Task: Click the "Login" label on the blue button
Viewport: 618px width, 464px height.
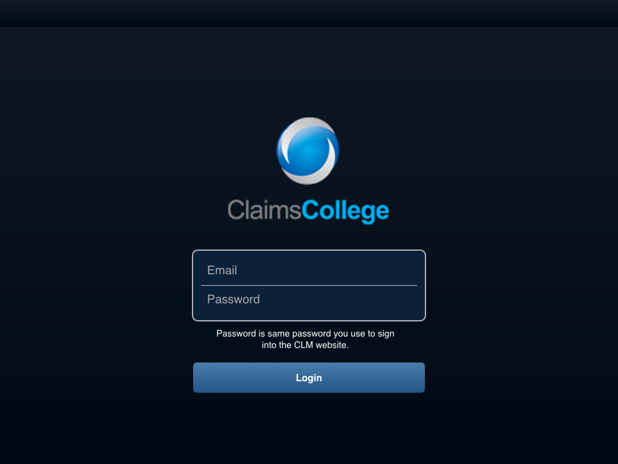Action: [309, 378]
